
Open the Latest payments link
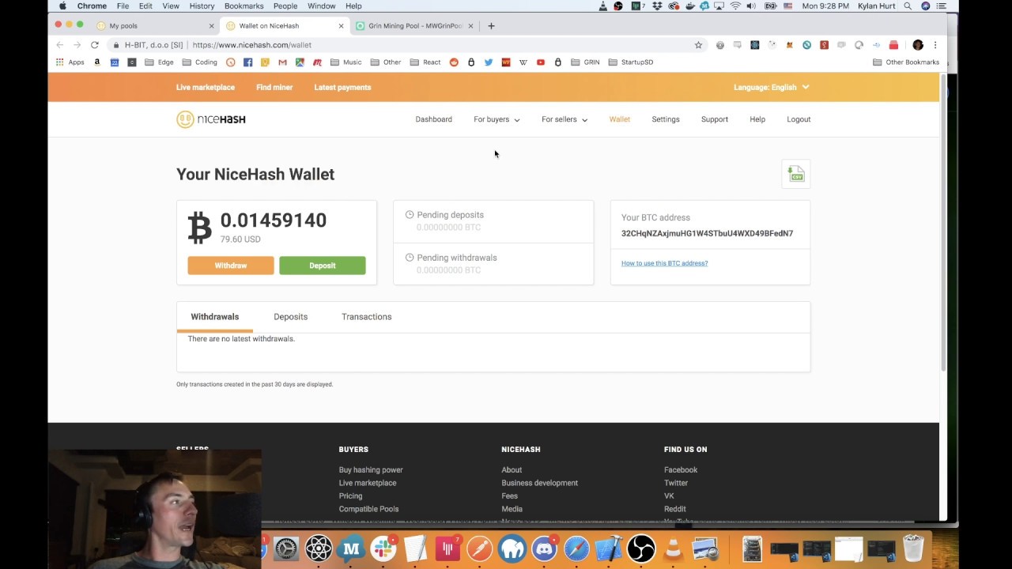click(x=342, y=87)
